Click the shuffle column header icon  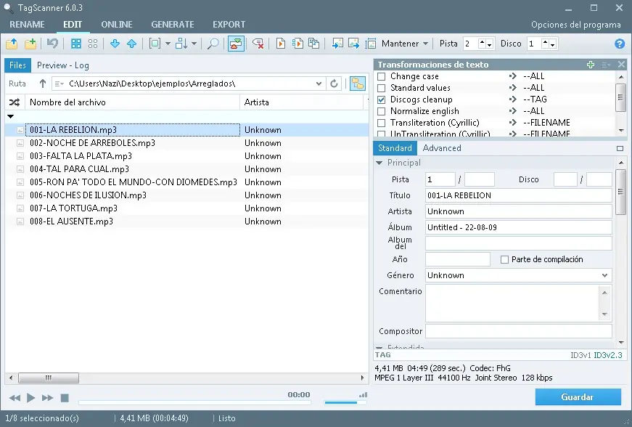[15, 102]
